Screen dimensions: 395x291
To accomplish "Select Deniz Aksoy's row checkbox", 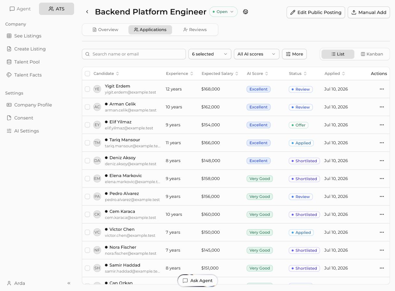I will (87, 161).
